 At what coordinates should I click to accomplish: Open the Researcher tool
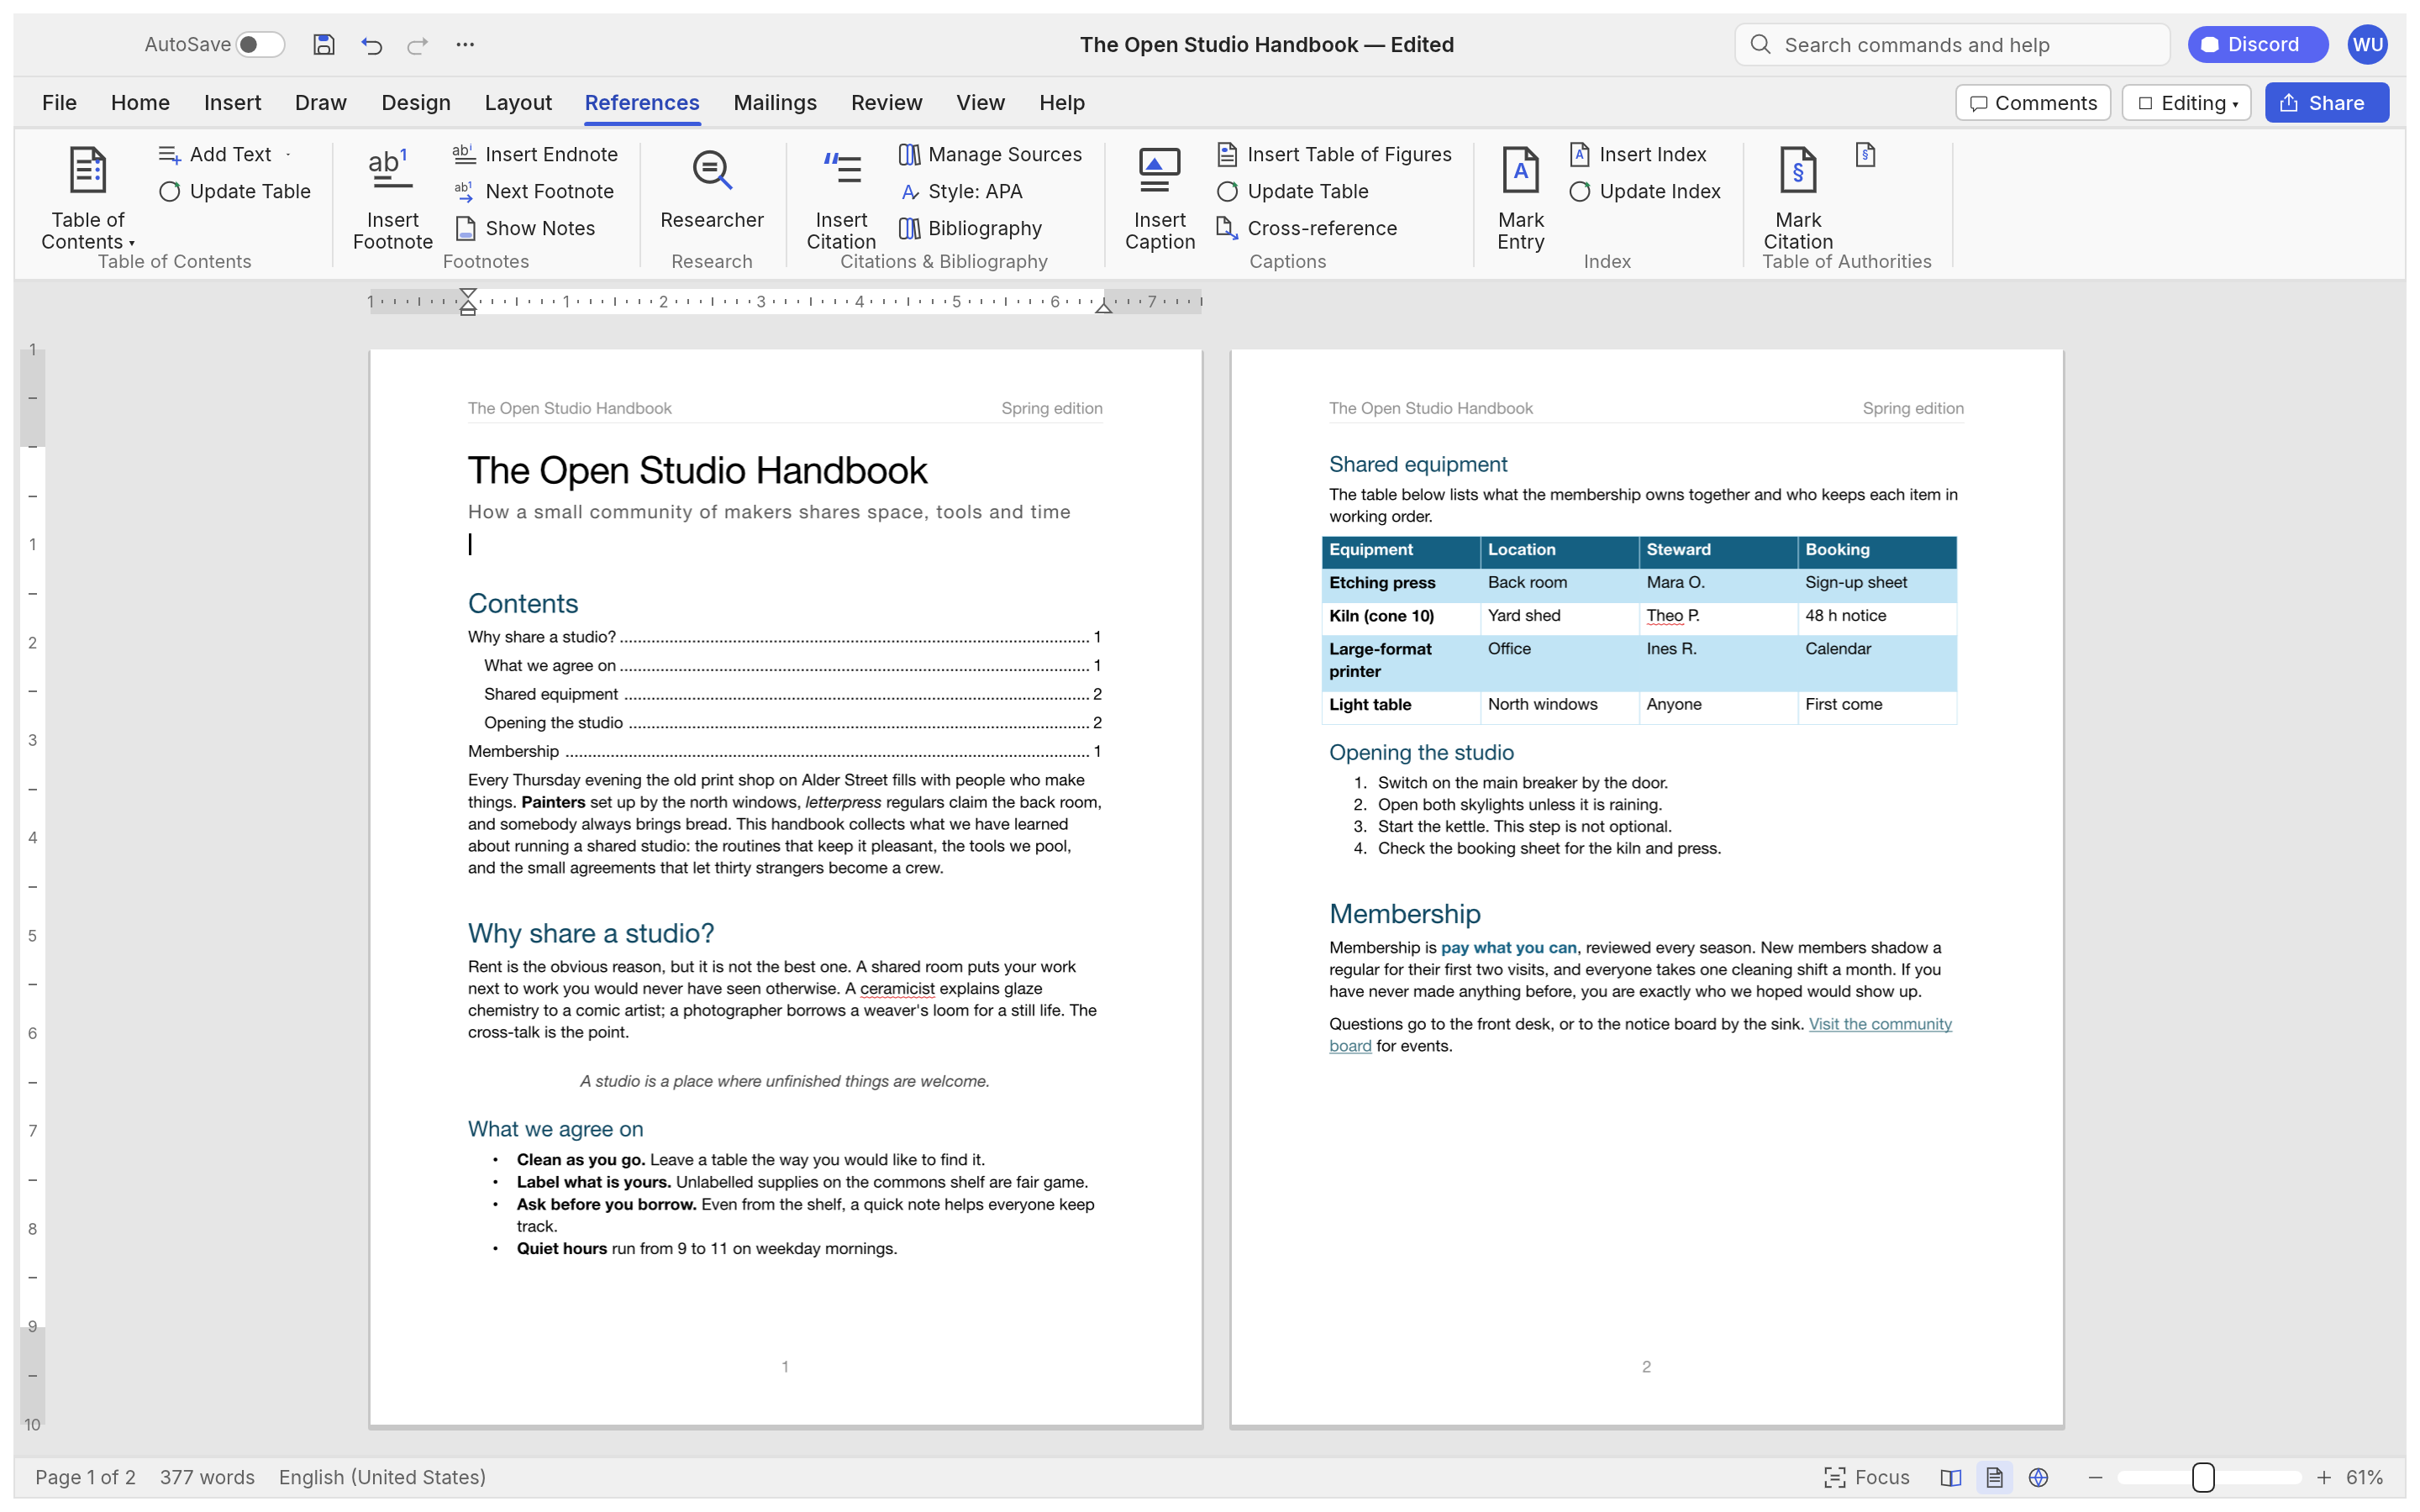point(711,190)
